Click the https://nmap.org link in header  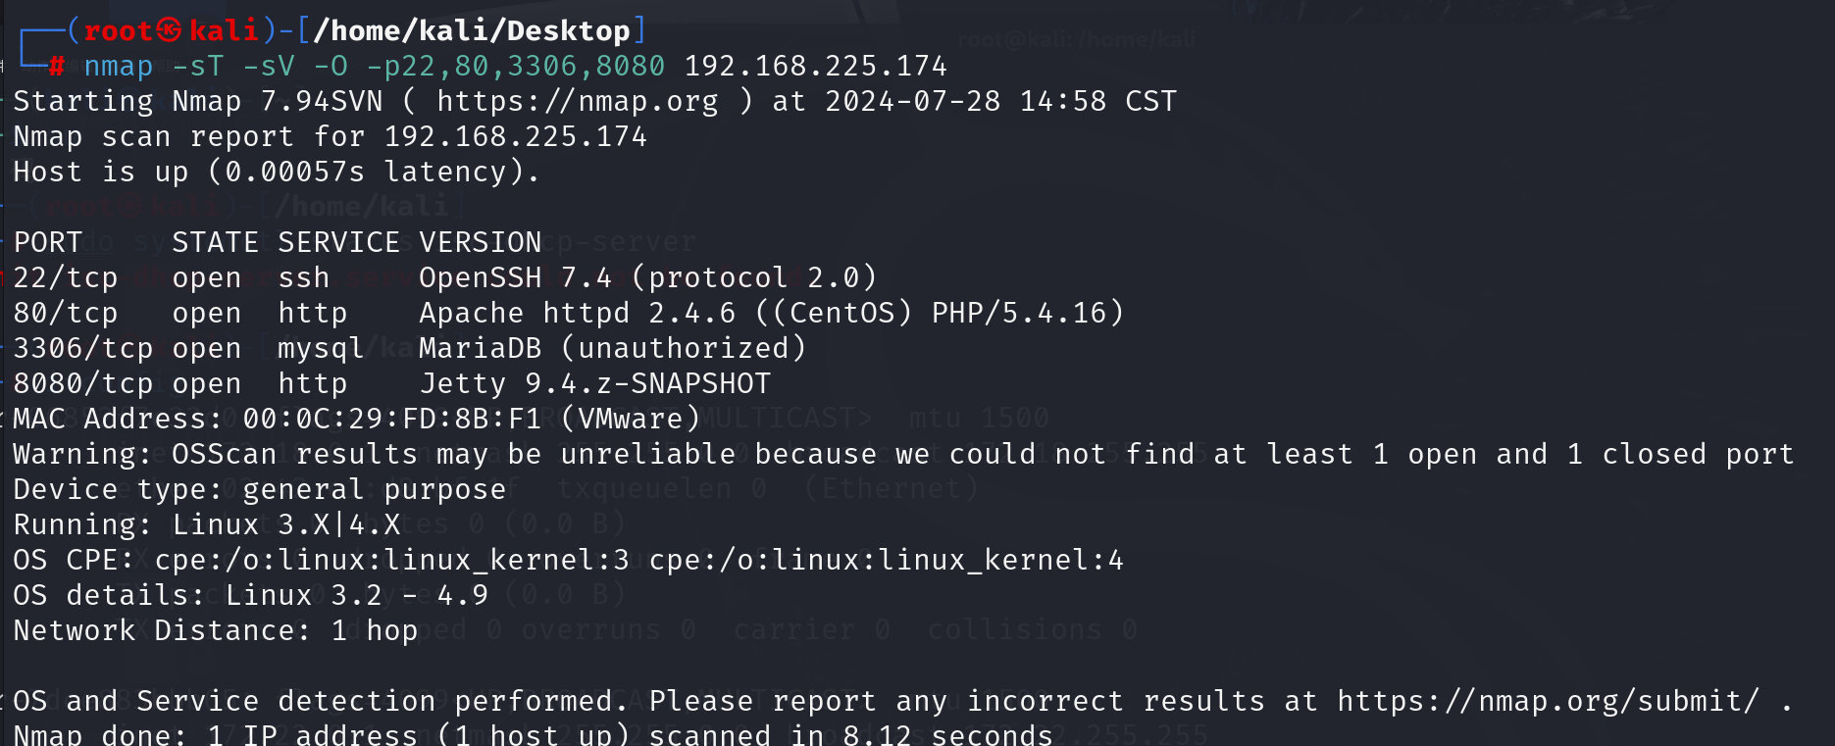click(x=578, y=102)
